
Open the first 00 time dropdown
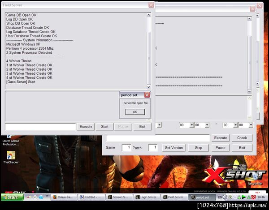tap(191, 125)
